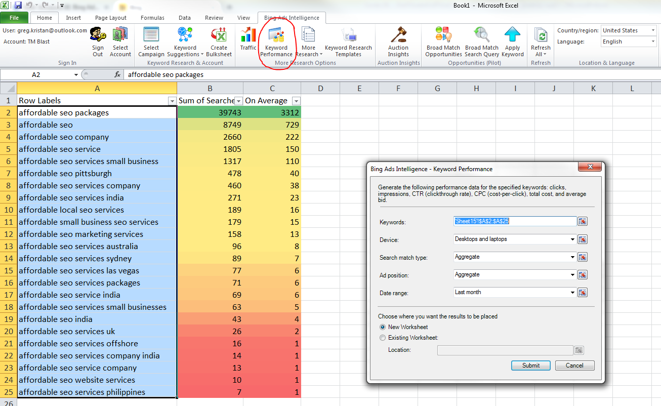Open the Device dropdown in the dialog

coord(572,239)
